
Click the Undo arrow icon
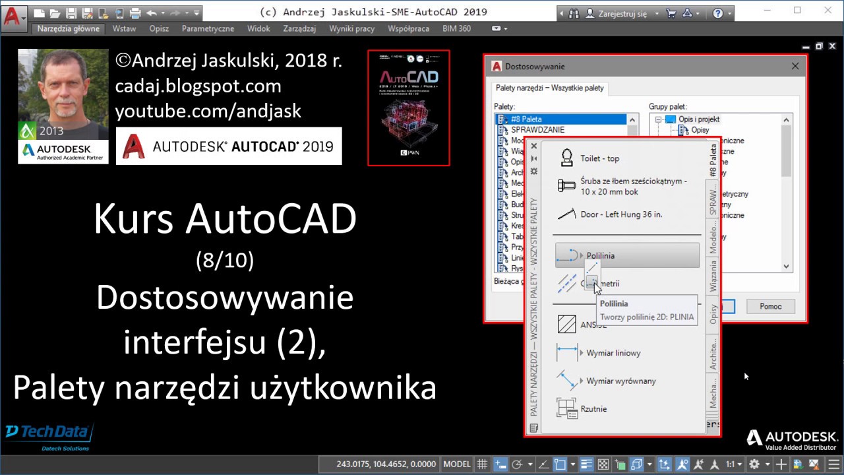click(x=152, y=13)
